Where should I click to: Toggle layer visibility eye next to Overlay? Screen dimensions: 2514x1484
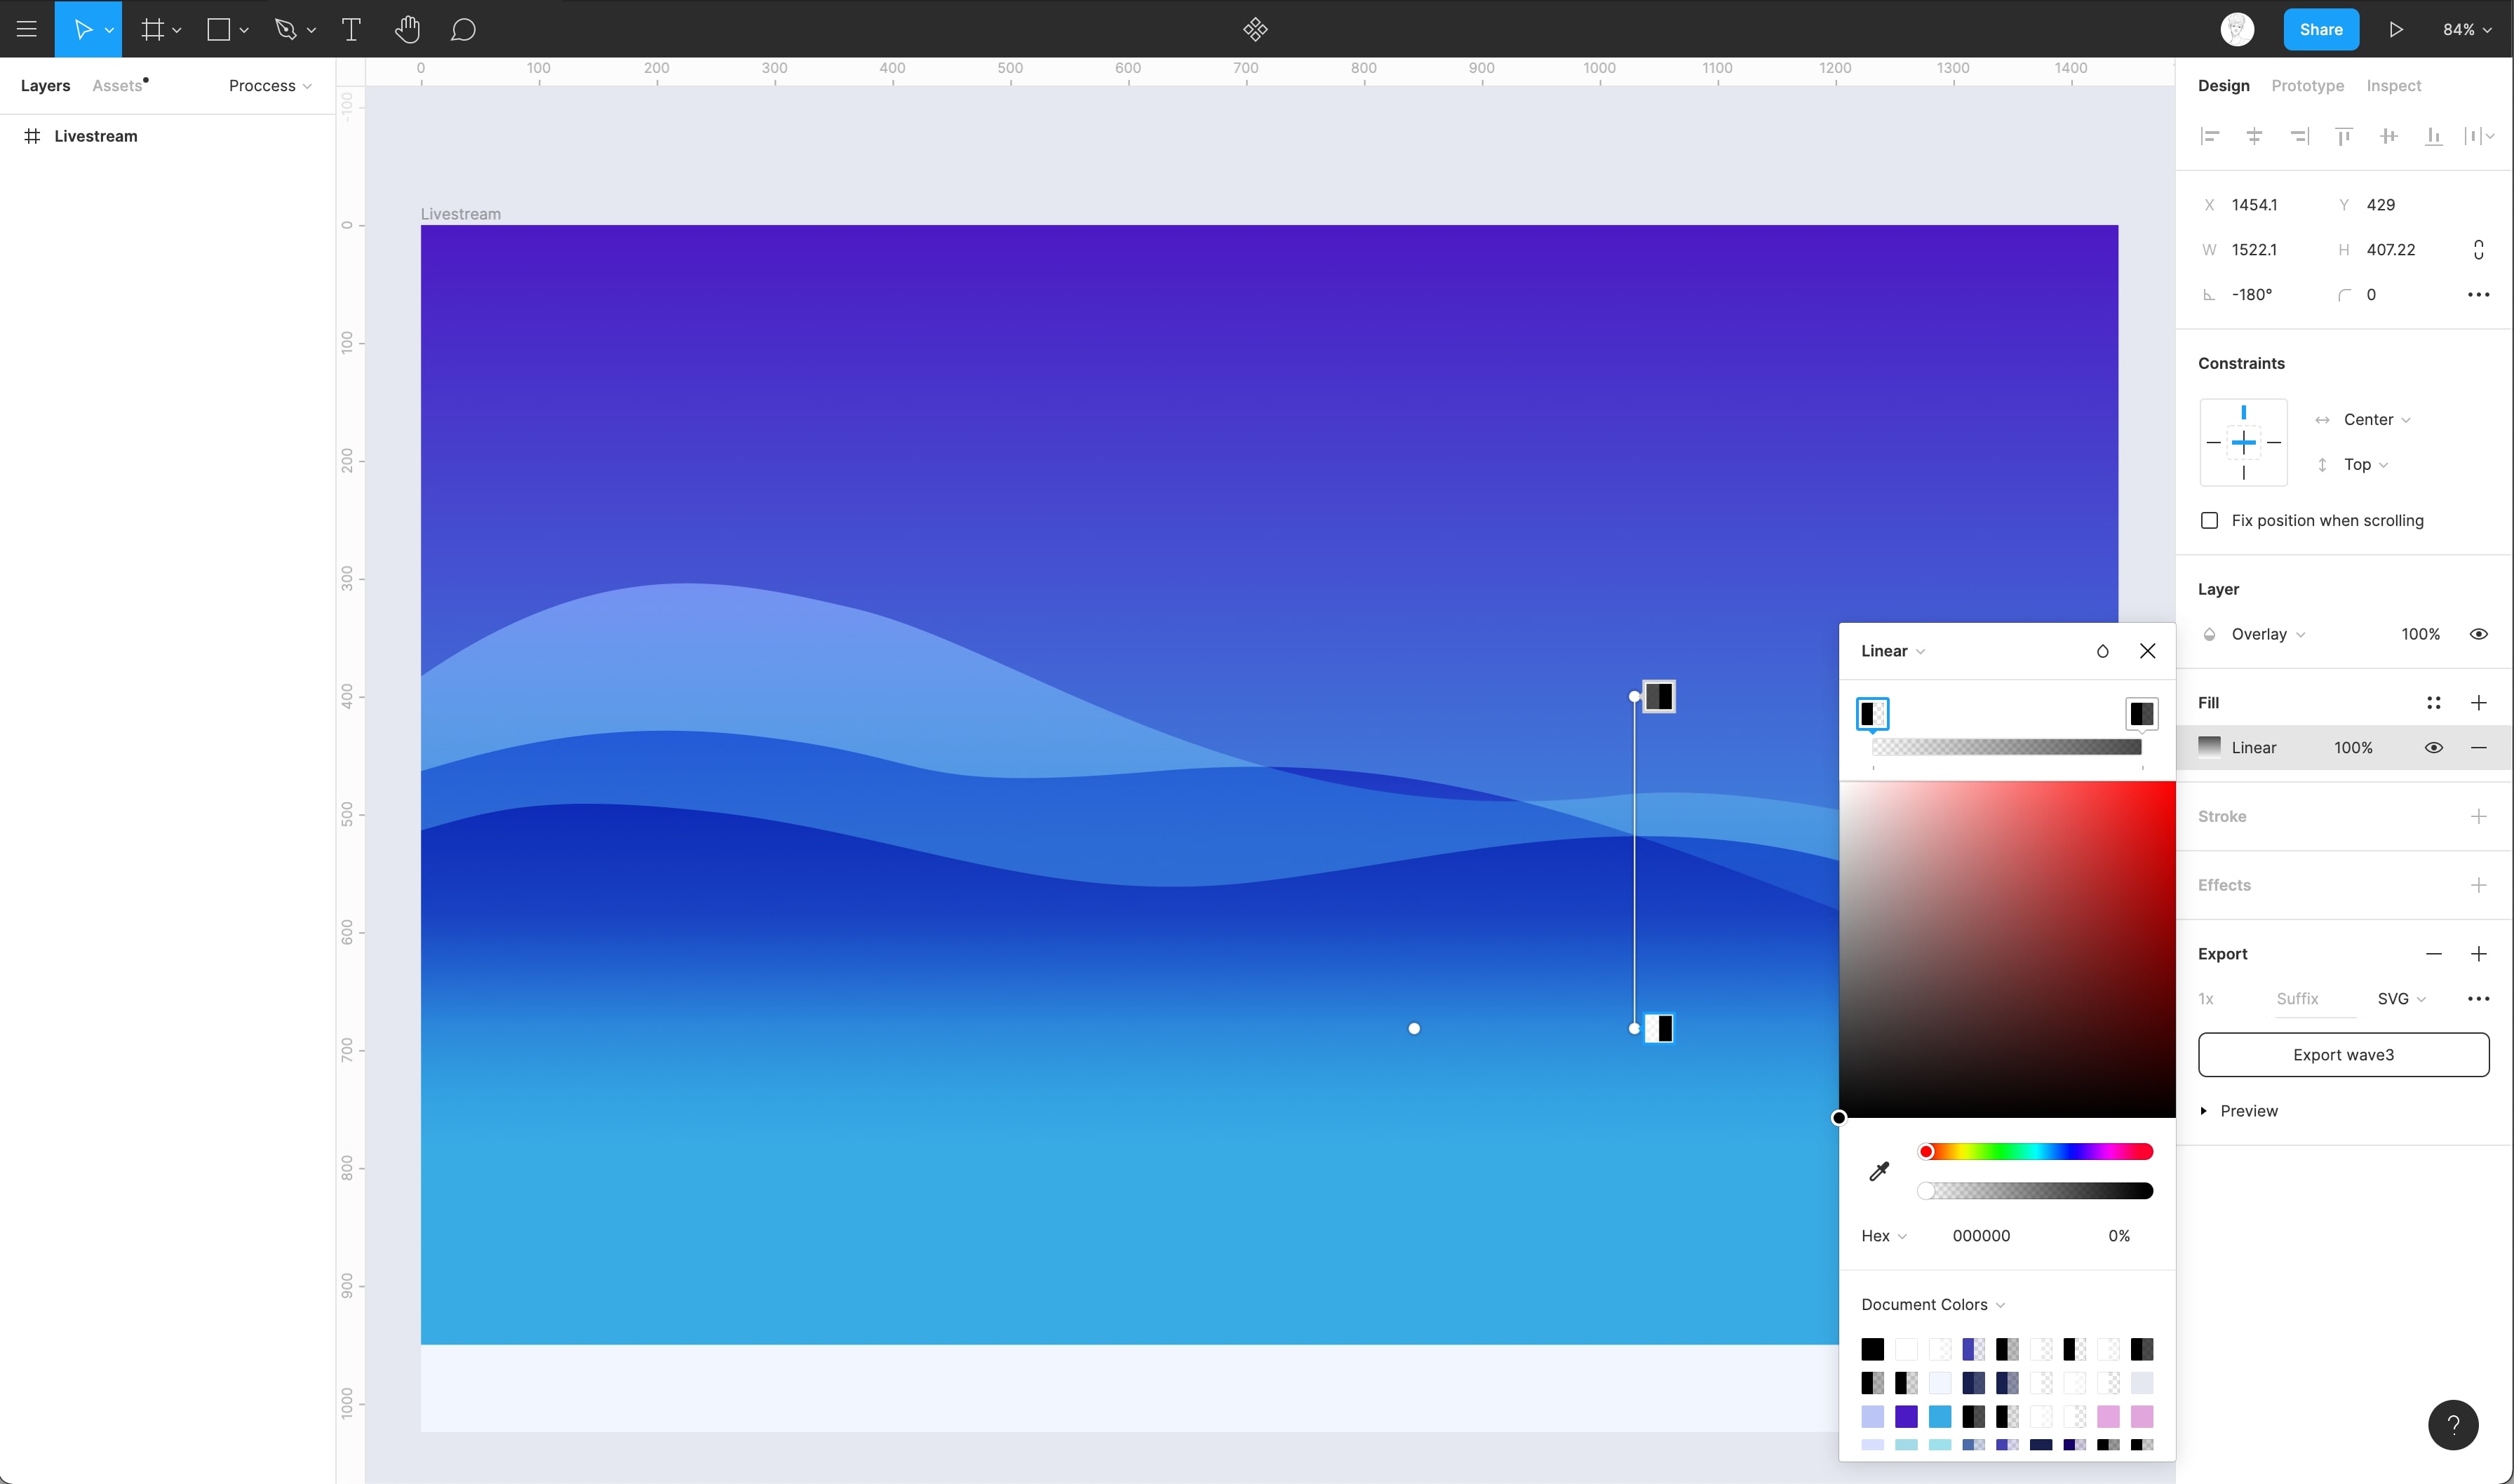(x=2478, y=634)
